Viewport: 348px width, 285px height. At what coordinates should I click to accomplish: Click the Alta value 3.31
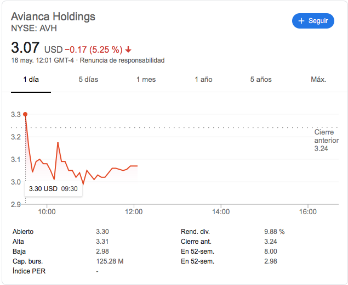(102, 242)
